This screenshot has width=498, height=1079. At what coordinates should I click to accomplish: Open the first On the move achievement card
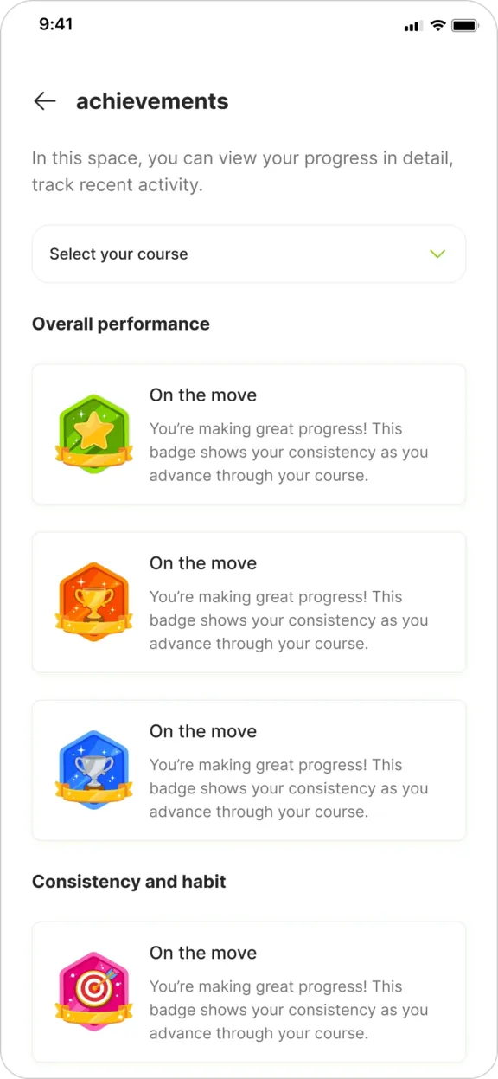(248, 434)
